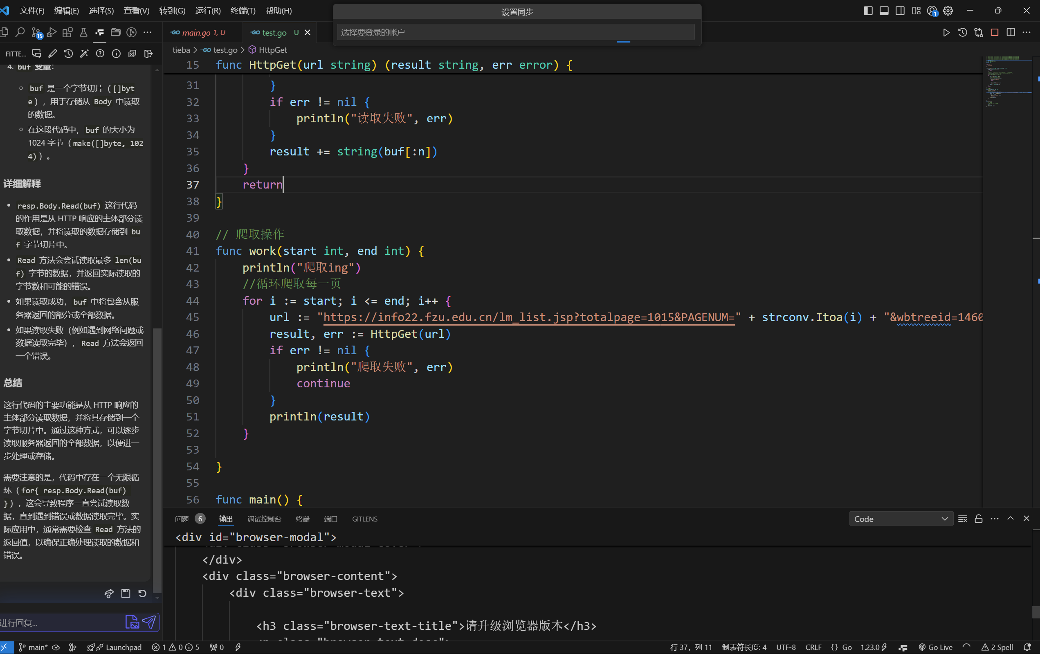Image resolution: width=1040 pixels, height=654 pixels.
Task: Switch to the 调试控制台 panel tab
Action: pos(264,519)
